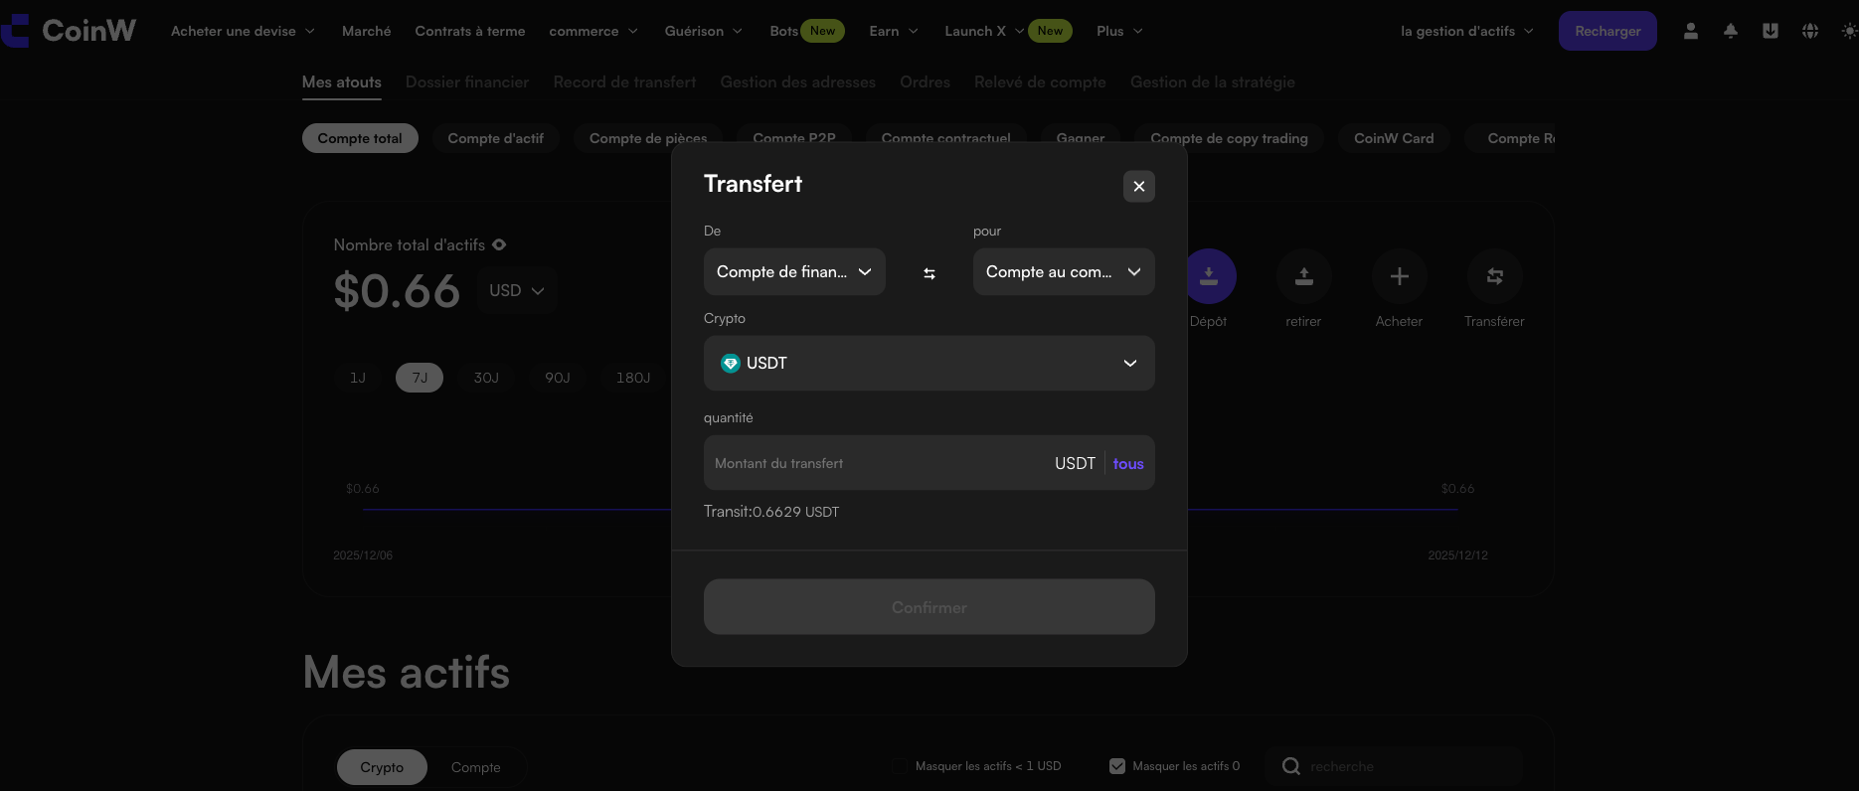Switch to Gestion de la stratégie tab
The height and width of the screenshot is (791, 1859).
pyautogui.click(x=1213, y=81)
